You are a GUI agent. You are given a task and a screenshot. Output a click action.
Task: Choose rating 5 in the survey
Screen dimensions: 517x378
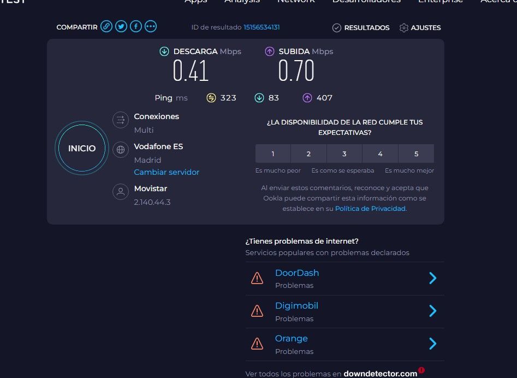(x=416, y=153)
